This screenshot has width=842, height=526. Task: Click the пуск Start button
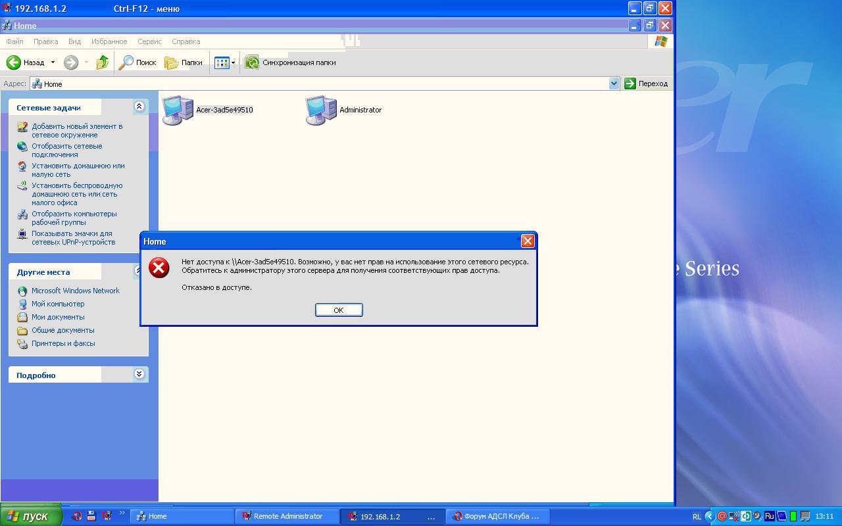[31, 516]
